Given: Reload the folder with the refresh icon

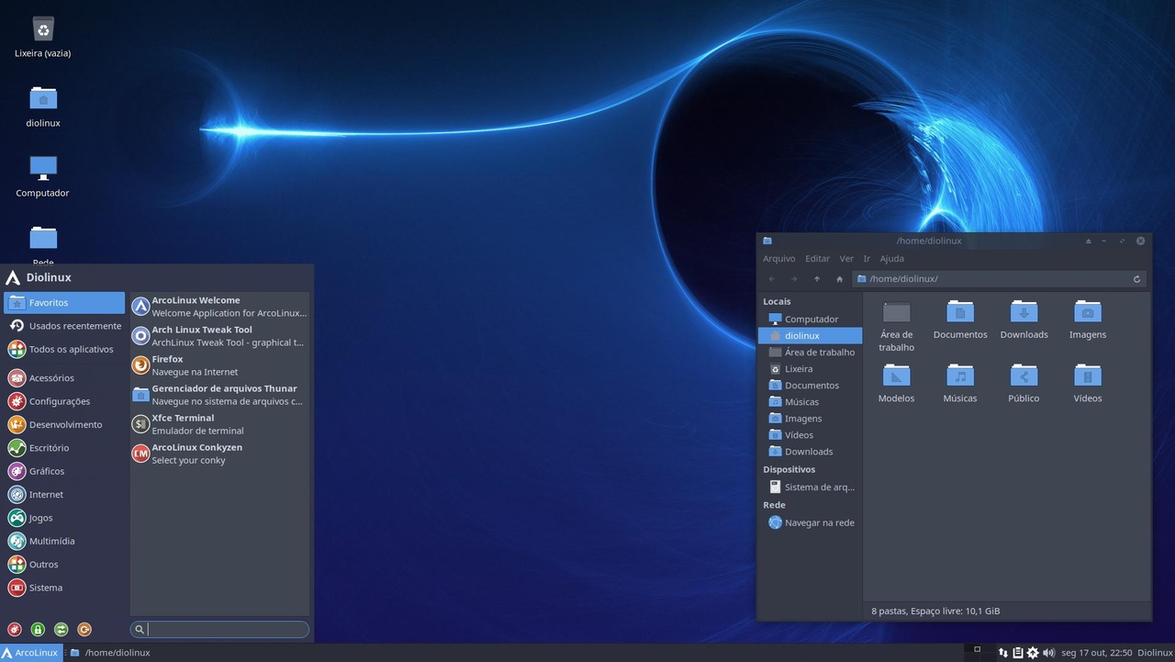Looking at the screenshot, I should (x=1136, y=278).
